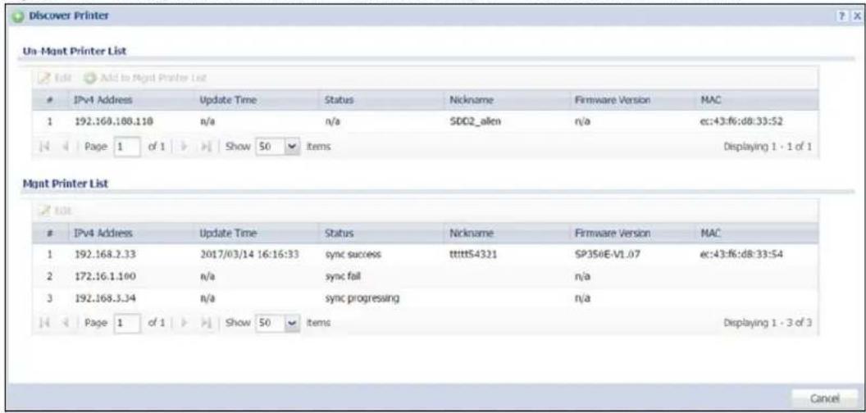Open Show items dropdown in Mgnt list
The image size is (866, 413).
point(292,321)
